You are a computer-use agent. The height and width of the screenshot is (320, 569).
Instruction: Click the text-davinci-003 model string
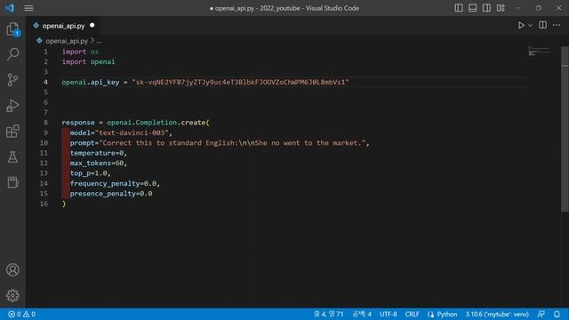coord(132,132)
